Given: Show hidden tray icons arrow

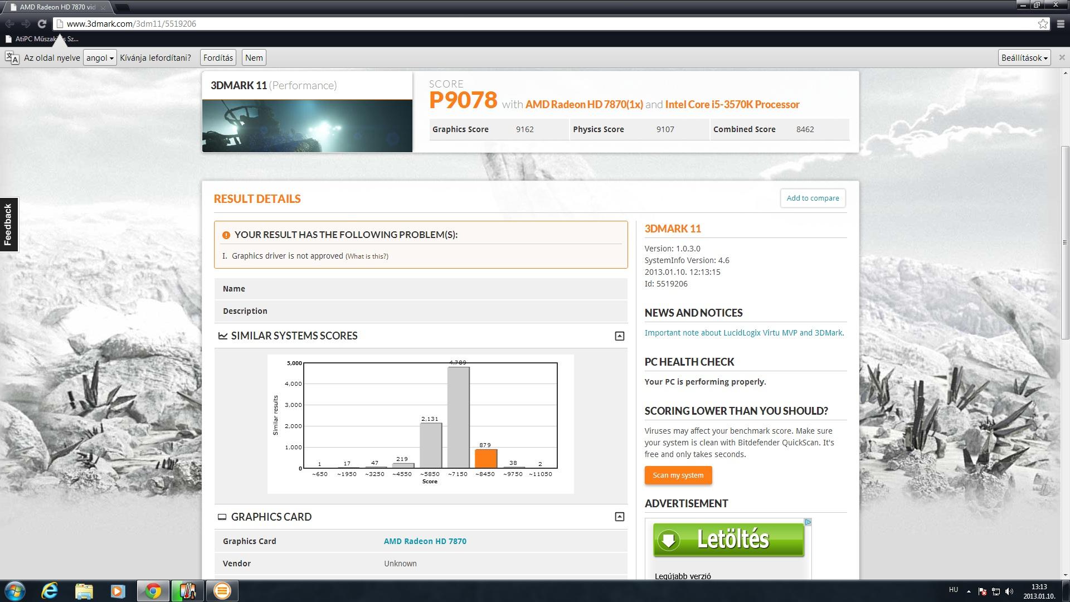Looking at the screenshot, I should coord(969,591).
